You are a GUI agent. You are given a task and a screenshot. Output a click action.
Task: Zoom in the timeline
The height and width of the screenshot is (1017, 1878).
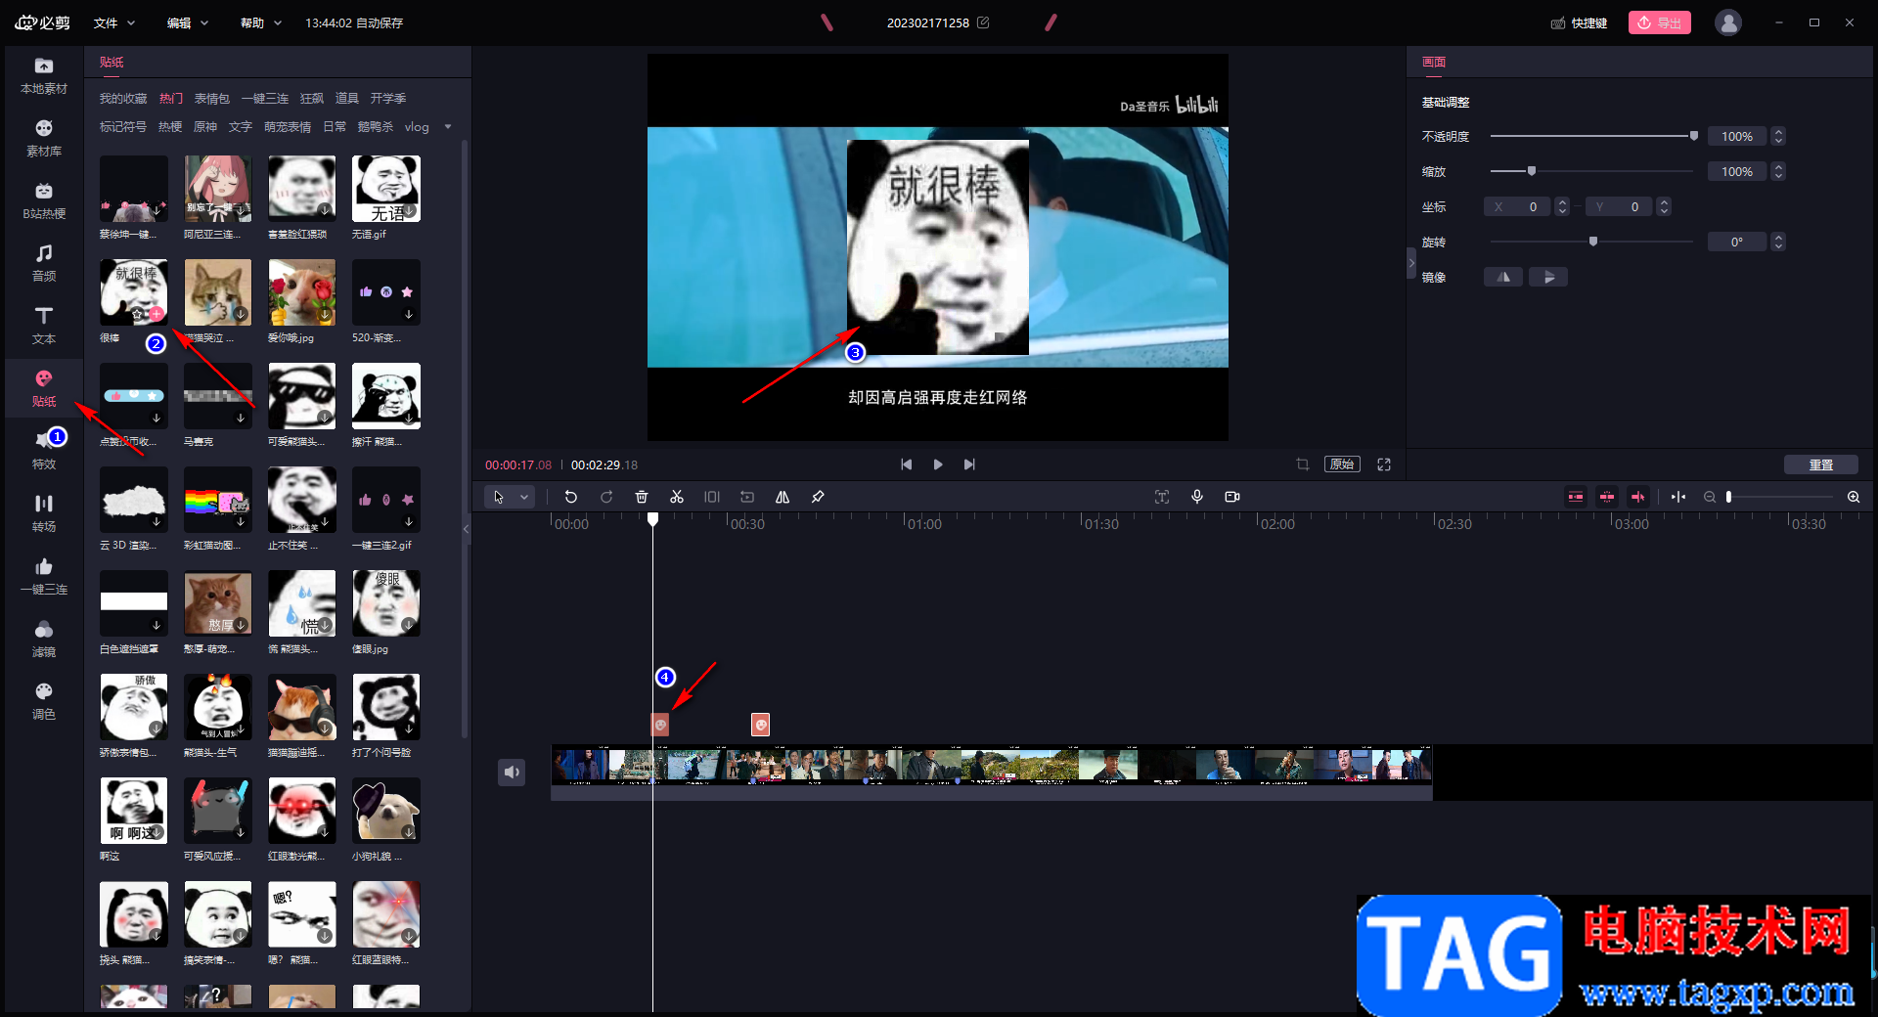click(1854, 497)
